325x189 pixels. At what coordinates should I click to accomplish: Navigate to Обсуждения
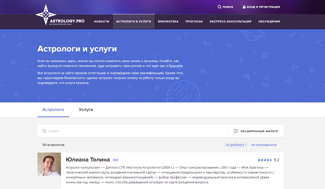[269, 21]
